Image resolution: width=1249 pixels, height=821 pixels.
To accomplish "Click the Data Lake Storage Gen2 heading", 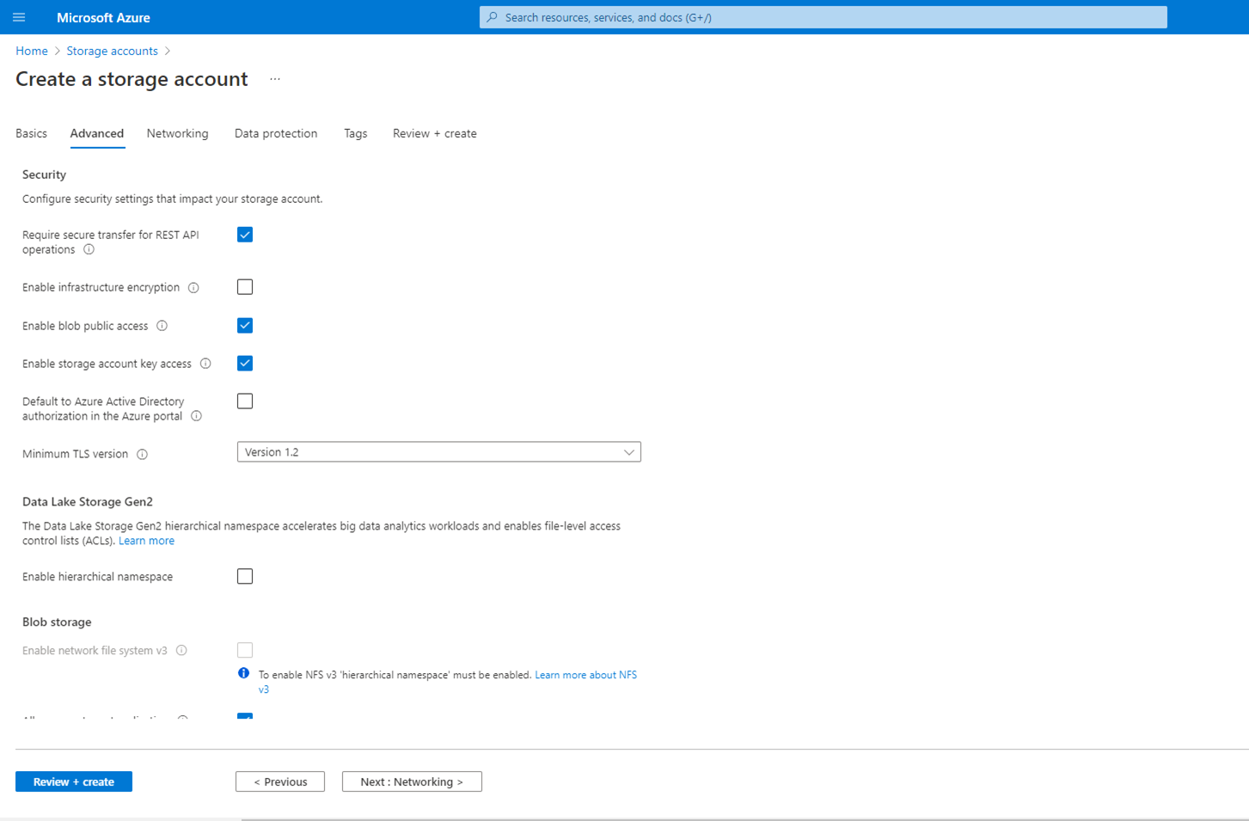I will (88, 502).
